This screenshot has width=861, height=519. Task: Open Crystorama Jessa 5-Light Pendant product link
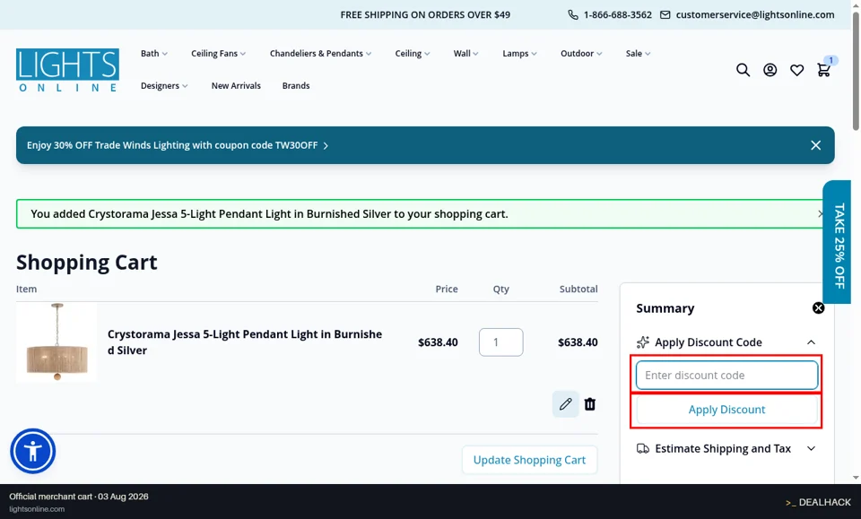(245, 342)
